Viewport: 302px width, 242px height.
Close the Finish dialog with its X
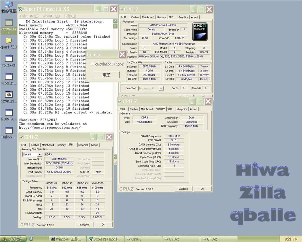point(122,54)
